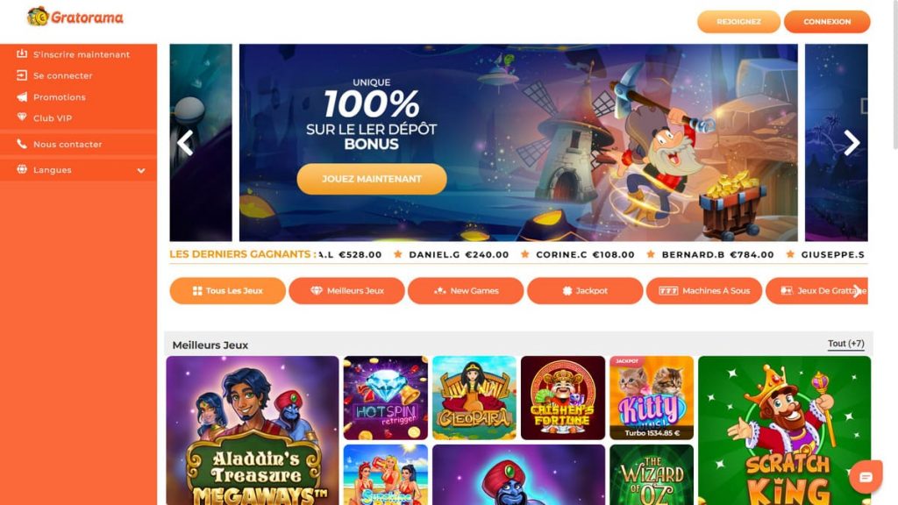Viewport: 898px width, 505px height.
Task: Switch to the New Games category
Action: coord(466,291)
